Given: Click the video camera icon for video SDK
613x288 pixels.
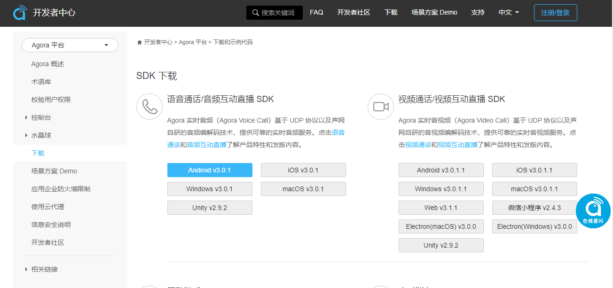Looking at the screenshot, I should (381, 107).
